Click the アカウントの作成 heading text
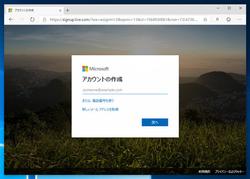Screen dimensions: 250x179 point(102,79)
